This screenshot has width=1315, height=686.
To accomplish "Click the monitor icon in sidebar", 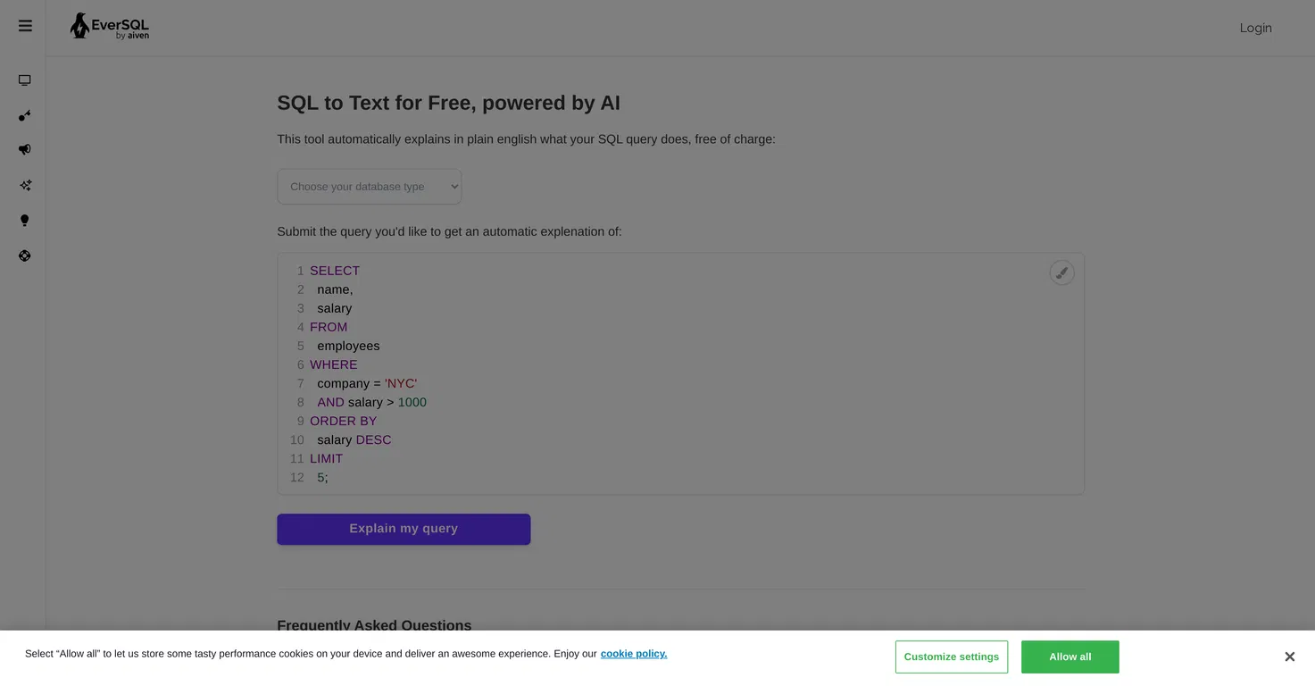I will point(25,80).
